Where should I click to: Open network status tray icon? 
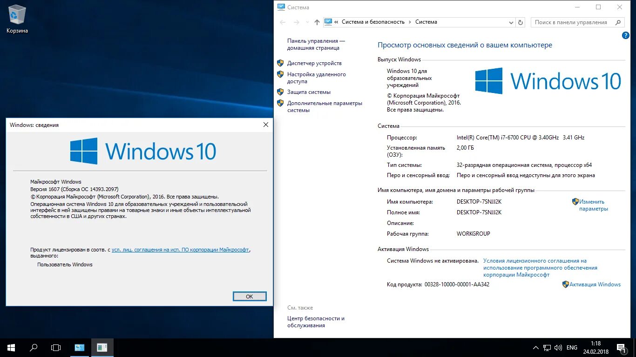click(x=547, y=348)
